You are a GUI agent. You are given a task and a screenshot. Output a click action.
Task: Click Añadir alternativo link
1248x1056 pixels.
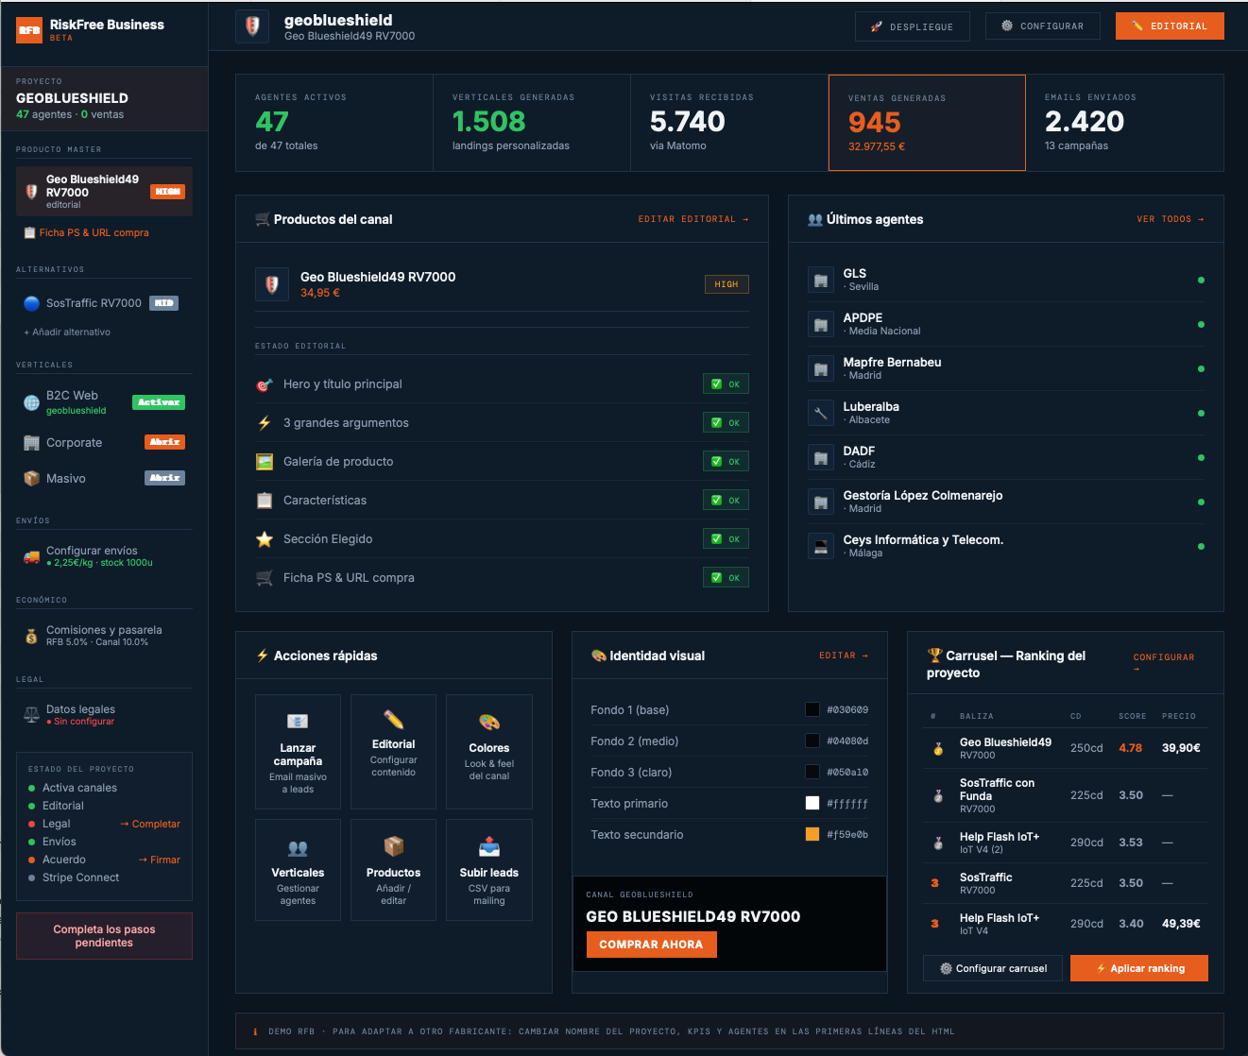point(67,332)
